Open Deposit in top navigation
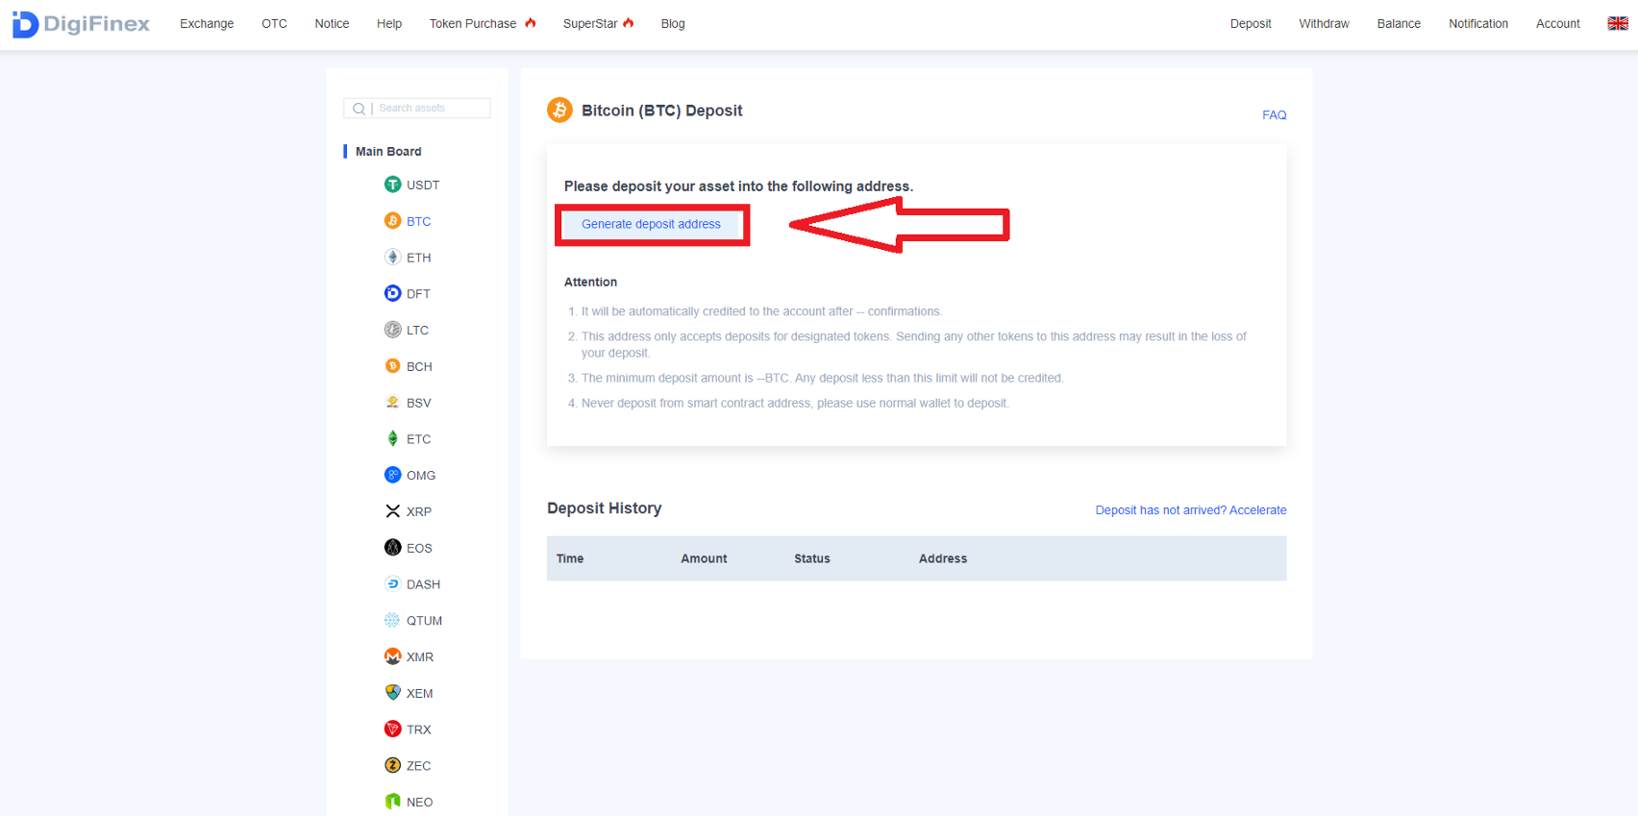 click(x=1251, y=24)
